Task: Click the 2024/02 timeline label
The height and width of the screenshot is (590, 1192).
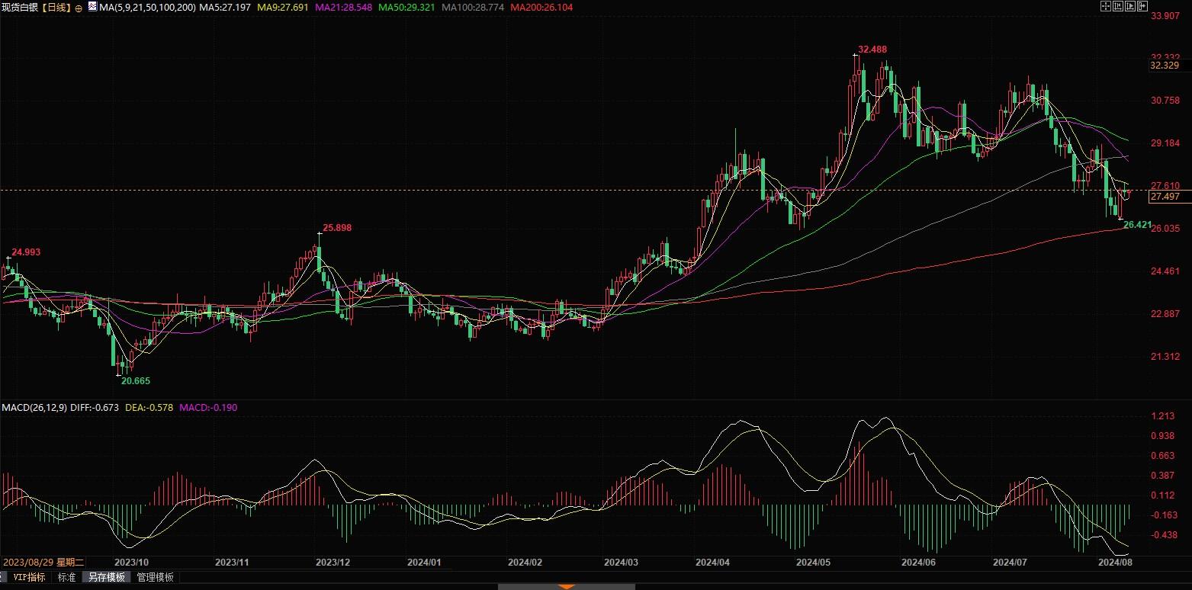Action: [x=525, y=562]
